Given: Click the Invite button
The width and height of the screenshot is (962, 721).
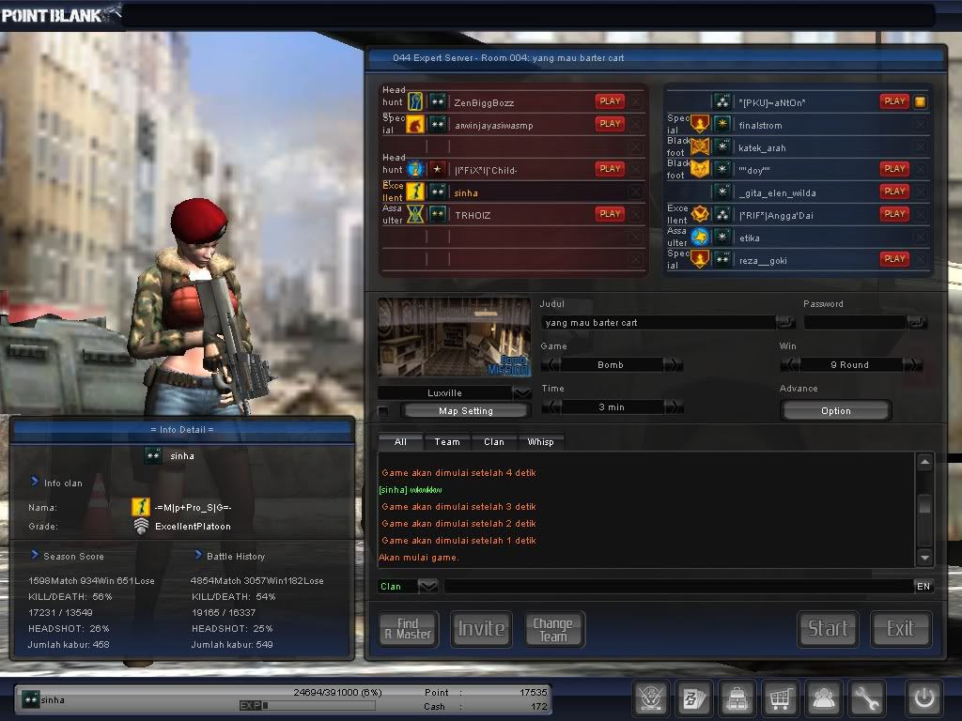Looking at the screenshot, I should click(481, 629).
